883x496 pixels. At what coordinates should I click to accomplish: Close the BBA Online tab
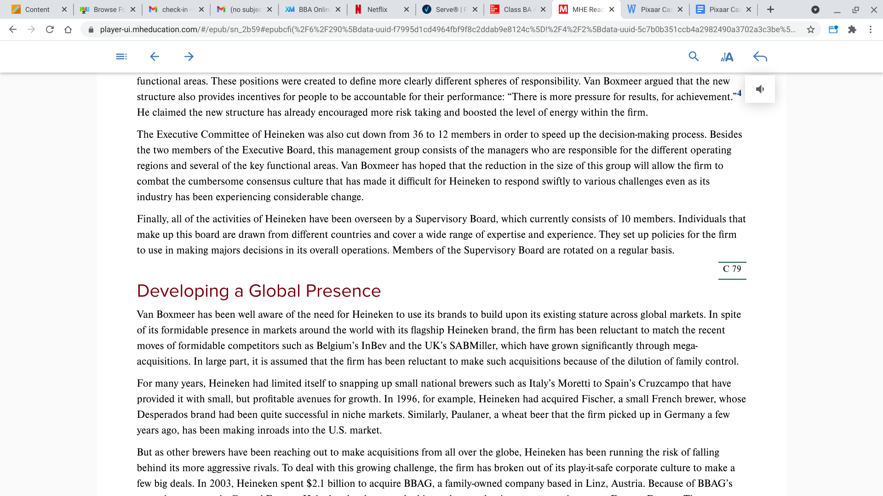[338, 10]
